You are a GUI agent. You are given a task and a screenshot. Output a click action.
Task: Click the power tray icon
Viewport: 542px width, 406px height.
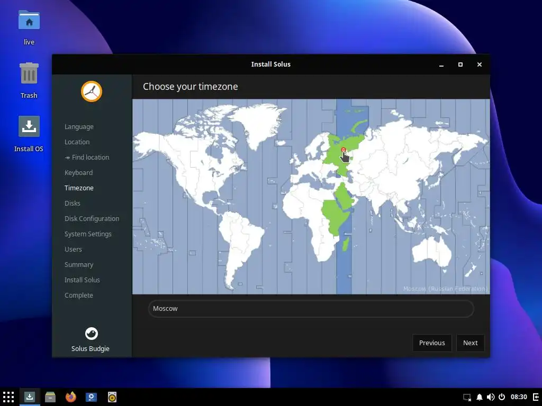pyautogui.click(x=502, y=398)
